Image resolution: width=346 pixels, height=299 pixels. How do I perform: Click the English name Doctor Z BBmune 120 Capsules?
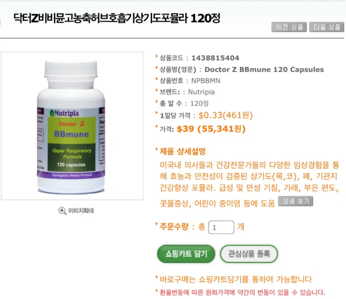[x=264, y=70]
